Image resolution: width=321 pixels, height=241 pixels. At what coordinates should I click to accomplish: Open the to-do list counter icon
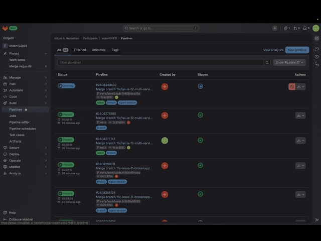[306, 28]
